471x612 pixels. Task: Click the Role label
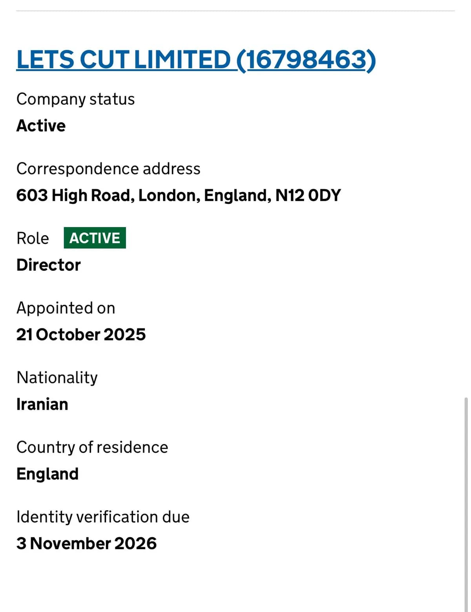[33, 238]
